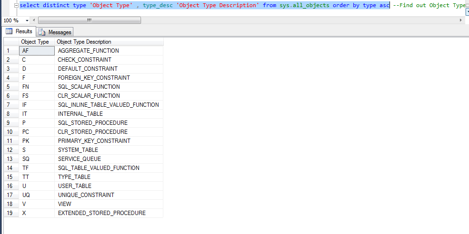Select the EXTENDED_STORED_PROCEDURE cell

pyautogui.click(x=109, y=213)
